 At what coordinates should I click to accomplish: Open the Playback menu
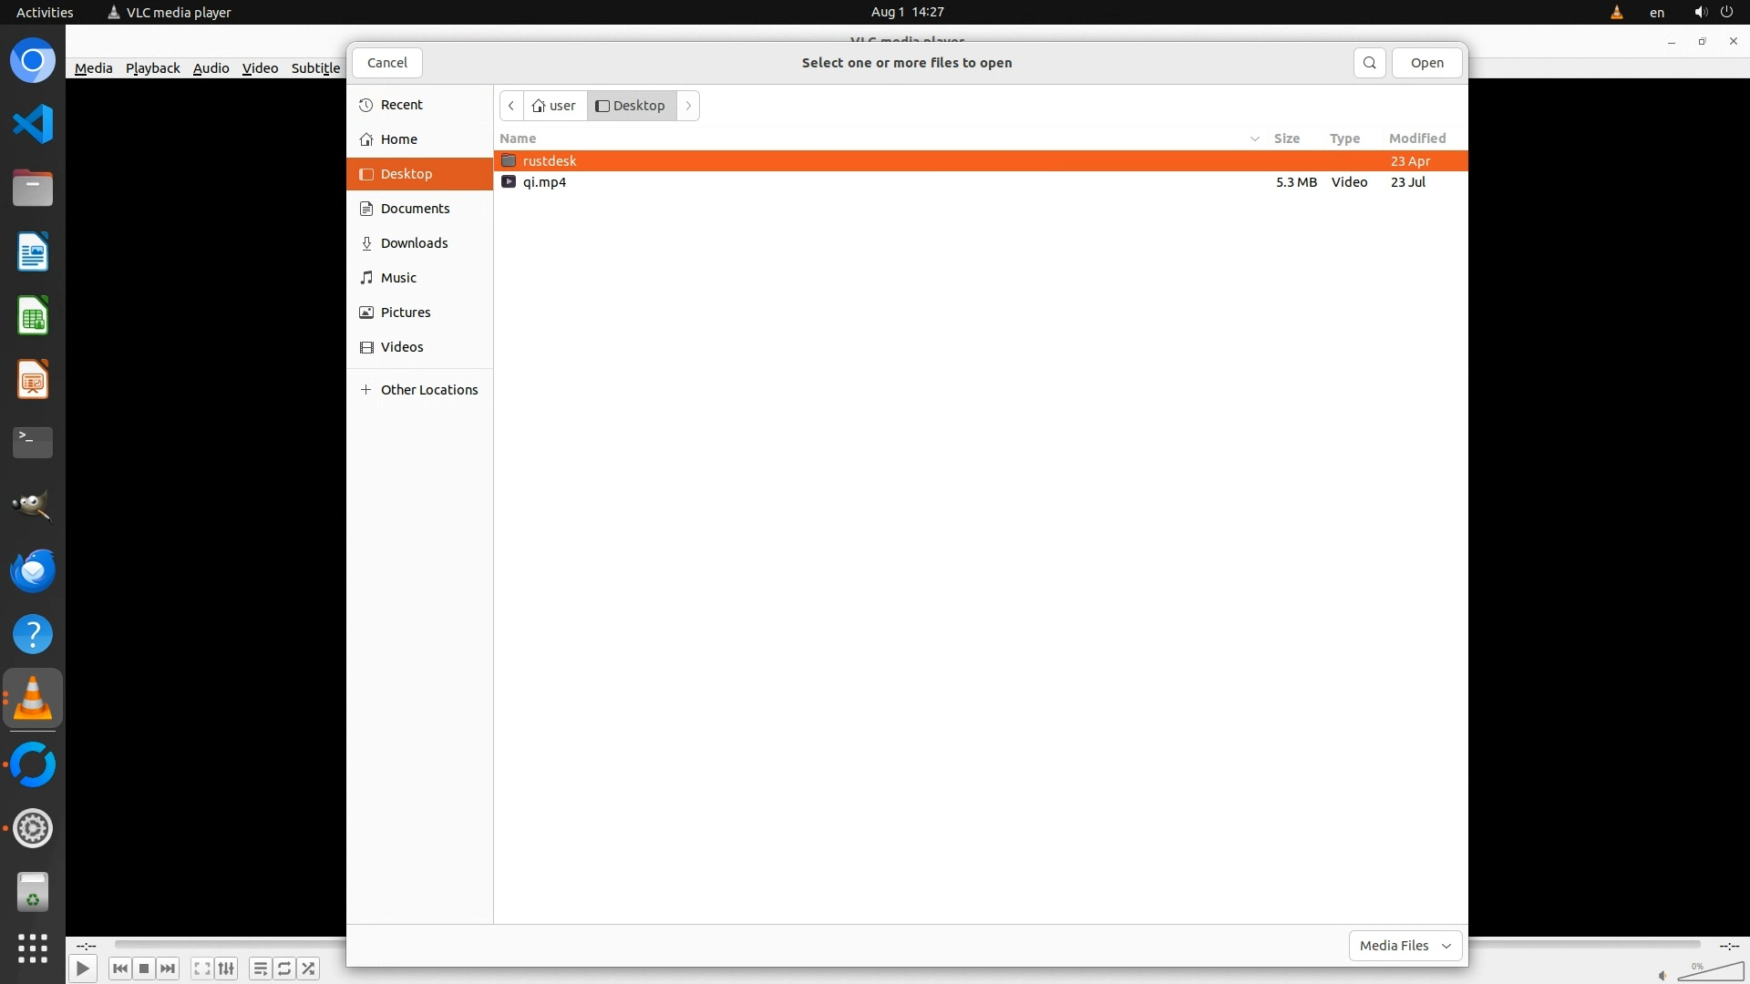click(152, 68)
